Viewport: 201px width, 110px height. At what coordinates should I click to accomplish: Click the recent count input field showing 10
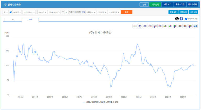coord(66,12)
